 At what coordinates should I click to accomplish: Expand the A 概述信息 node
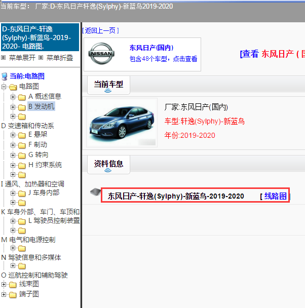pos(13,97)
